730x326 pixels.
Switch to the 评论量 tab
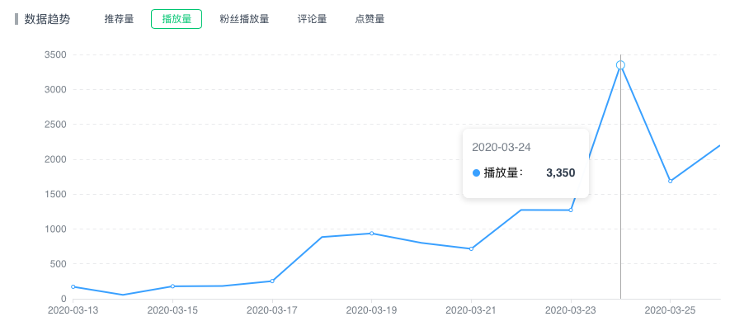click(312, 19)
